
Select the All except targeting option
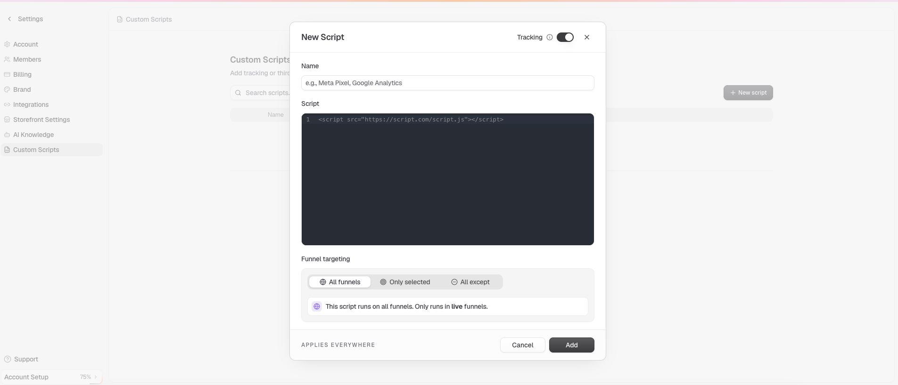(x=470, y=282)
